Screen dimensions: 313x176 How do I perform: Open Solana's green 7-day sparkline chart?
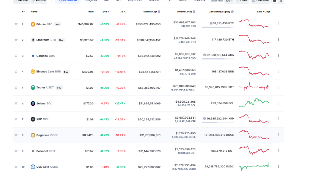click(x=254, y=103)
